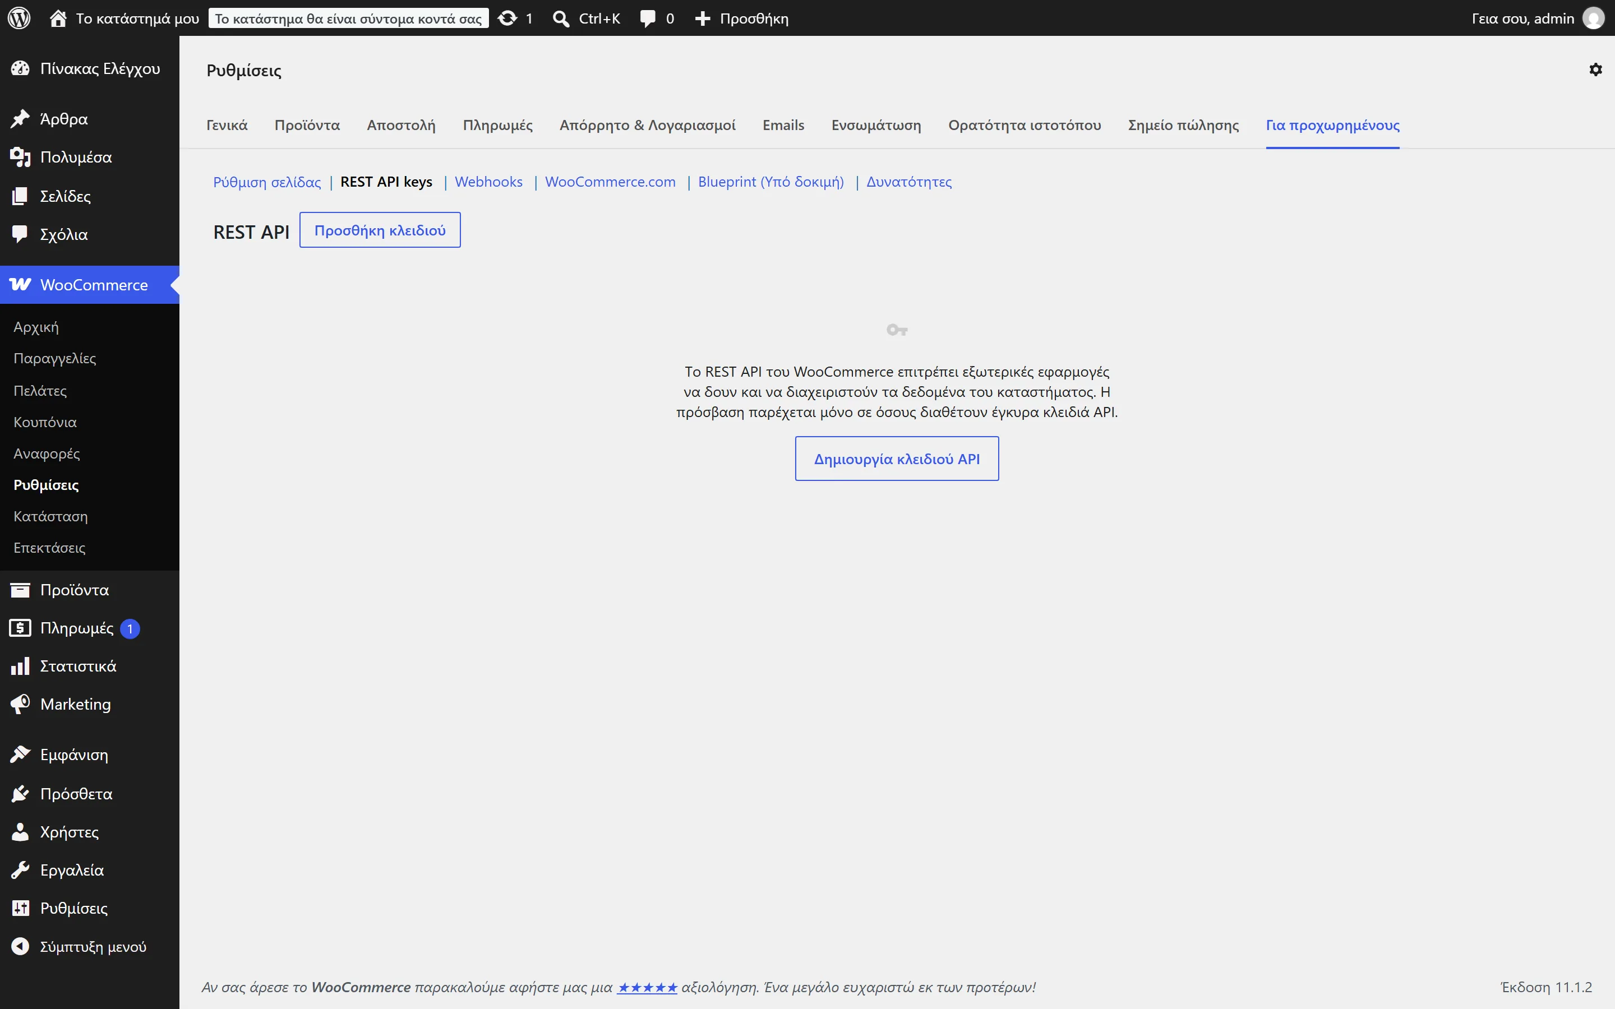Click the Πολυμέσα media icon

click(20, 158)
